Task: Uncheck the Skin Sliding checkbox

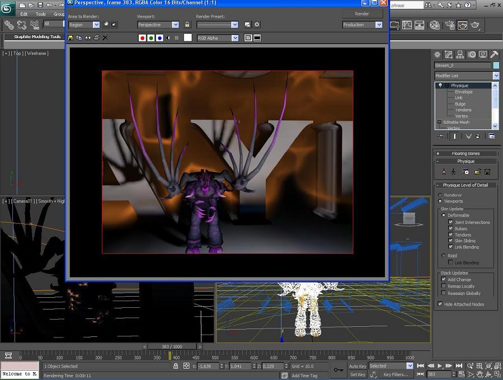Action: click(x=450, y=241)
